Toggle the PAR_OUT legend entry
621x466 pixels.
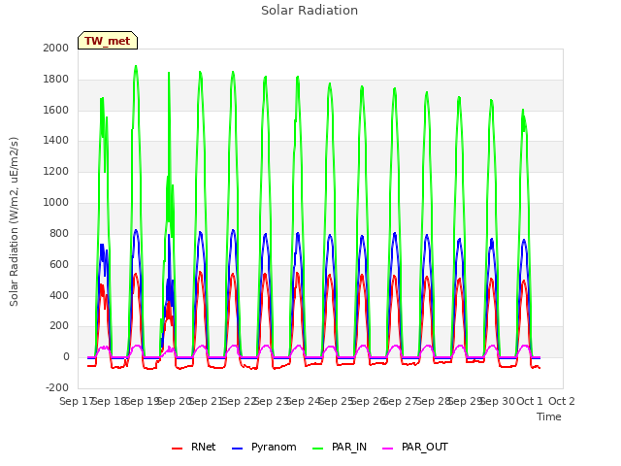(415, 447)
